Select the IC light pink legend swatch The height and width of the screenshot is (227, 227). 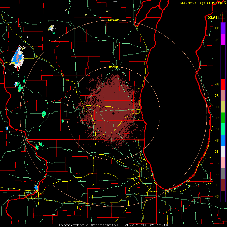click(x=223, y=163)
